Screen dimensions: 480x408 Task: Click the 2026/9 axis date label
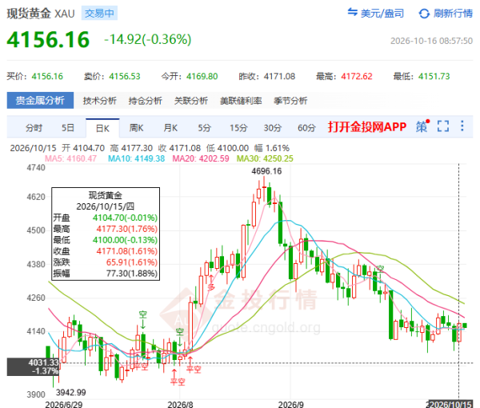coord(291,404)
